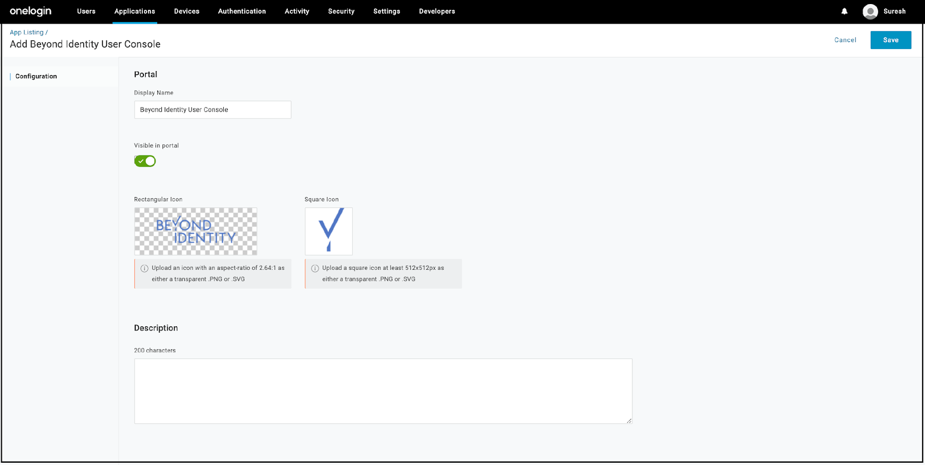
Task: Click the square icon thumbnail
Action: coord(329,232)
